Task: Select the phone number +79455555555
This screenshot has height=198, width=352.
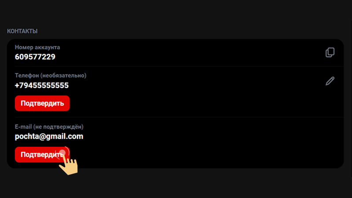Action: (x=41, y=85)
